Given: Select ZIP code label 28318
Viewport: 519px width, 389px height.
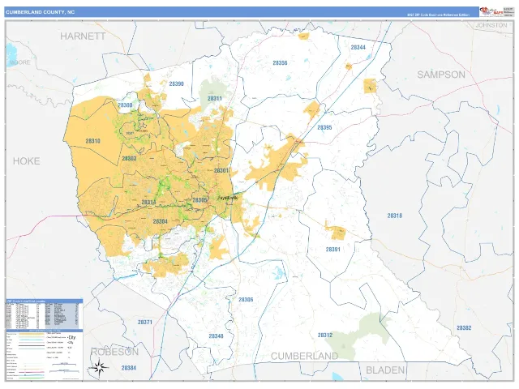Looking at the screenshot, I should (x=395, y=216).
